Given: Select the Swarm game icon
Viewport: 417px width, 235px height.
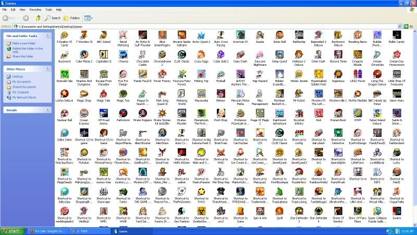Looking at the screenshot, I should 397,211.
